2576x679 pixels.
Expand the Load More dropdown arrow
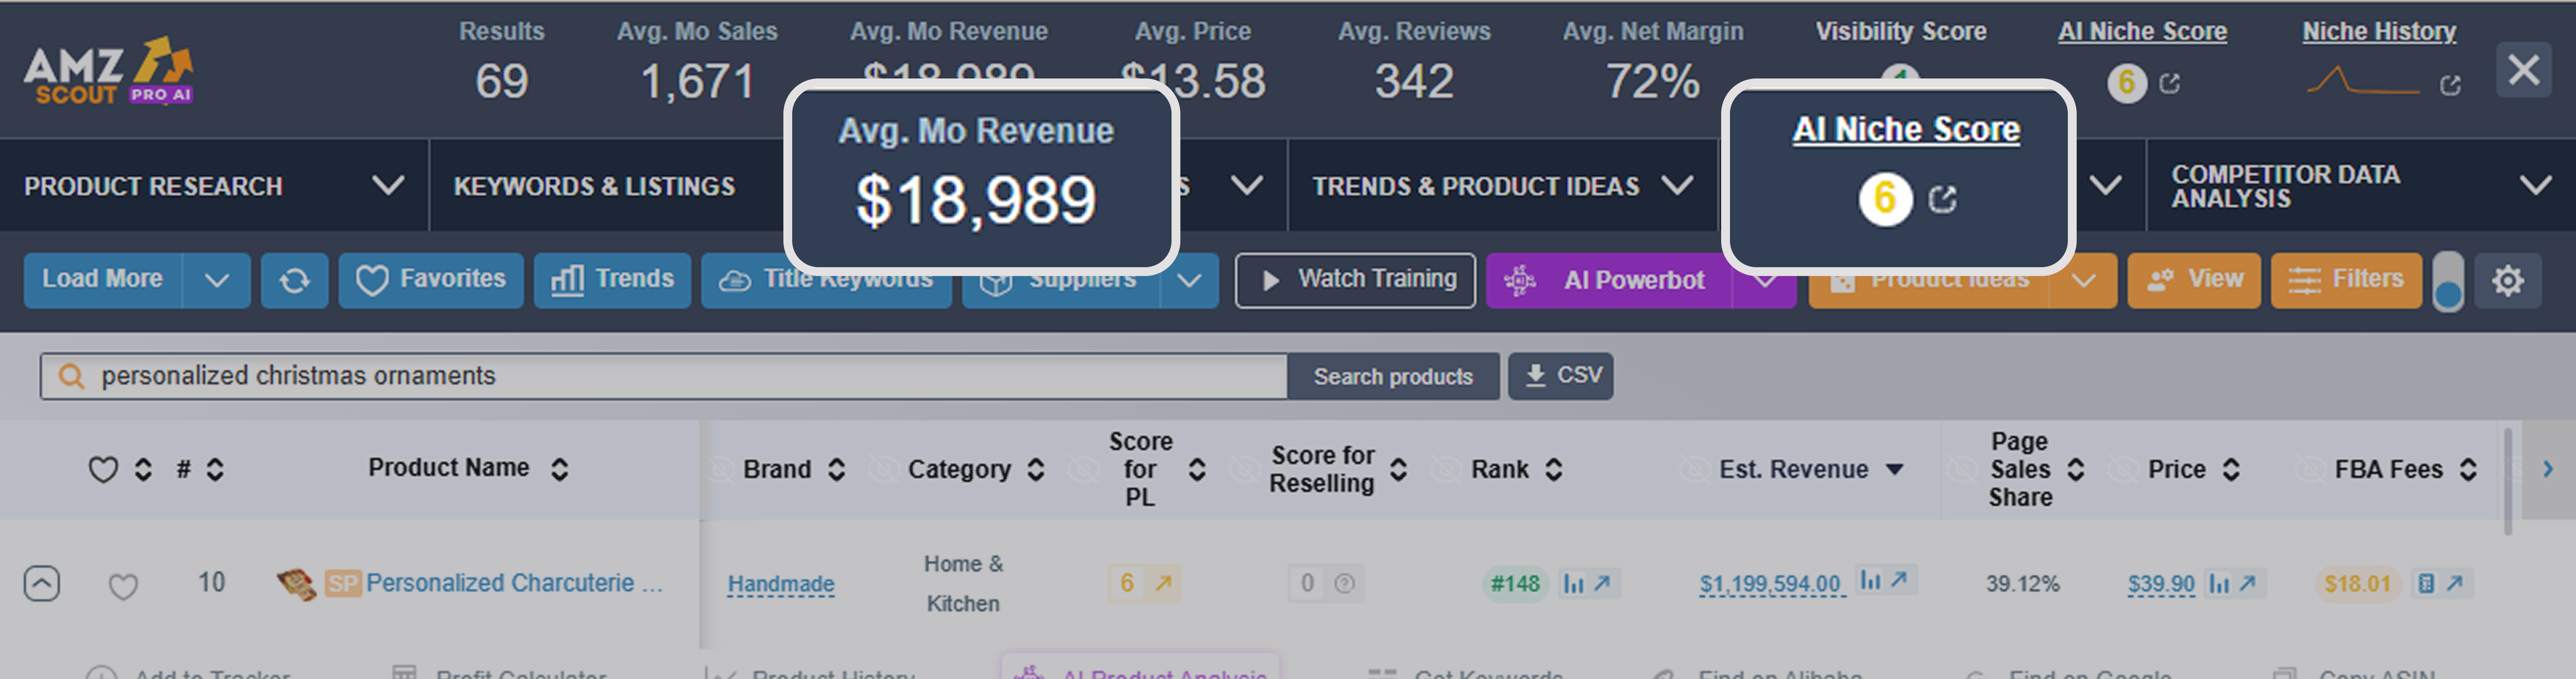[x=216, y=281]
